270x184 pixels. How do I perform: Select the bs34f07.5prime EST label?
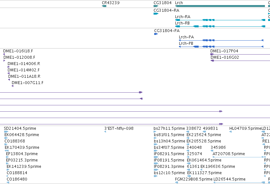[x=169, y=148]
